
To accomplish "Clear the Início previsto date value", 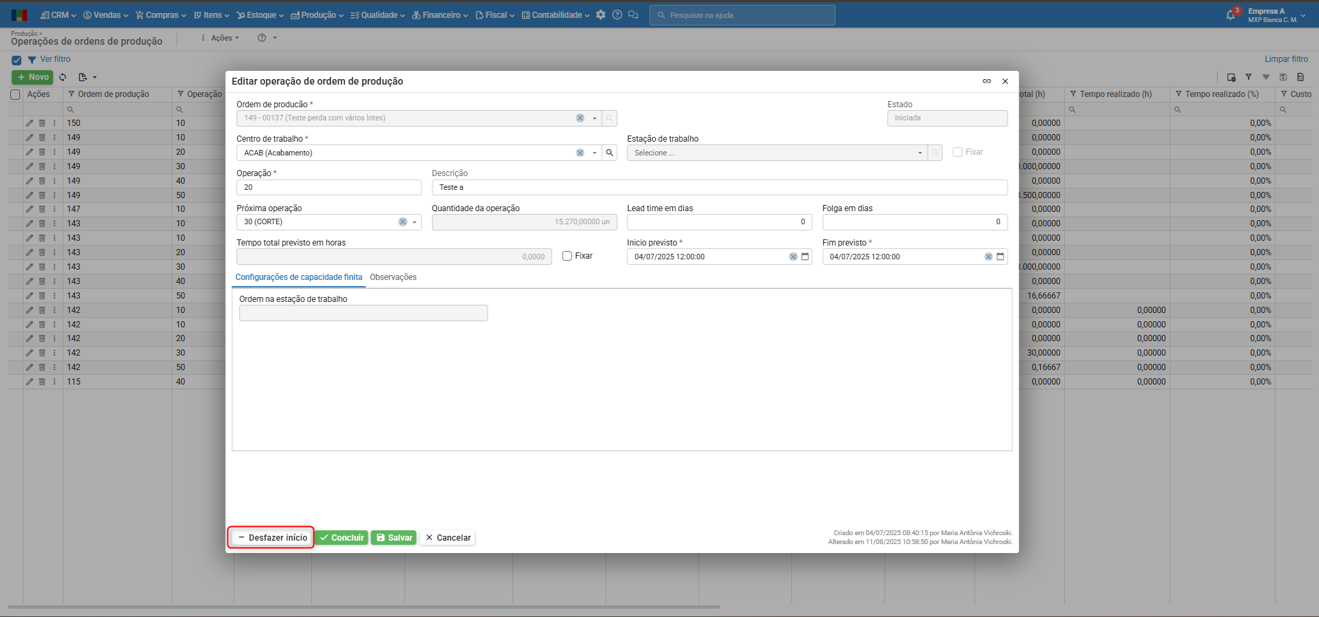I will tap(793, 257).
